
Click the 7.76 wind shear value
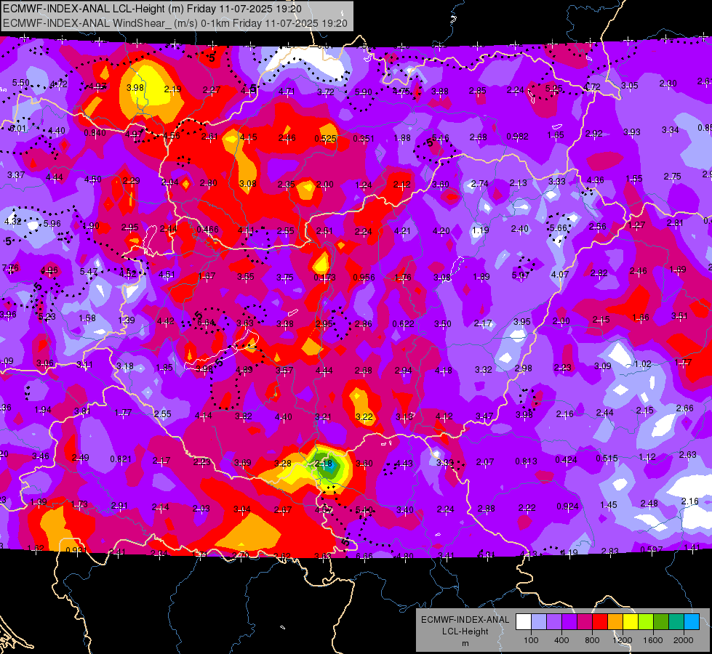coord(10,267)
